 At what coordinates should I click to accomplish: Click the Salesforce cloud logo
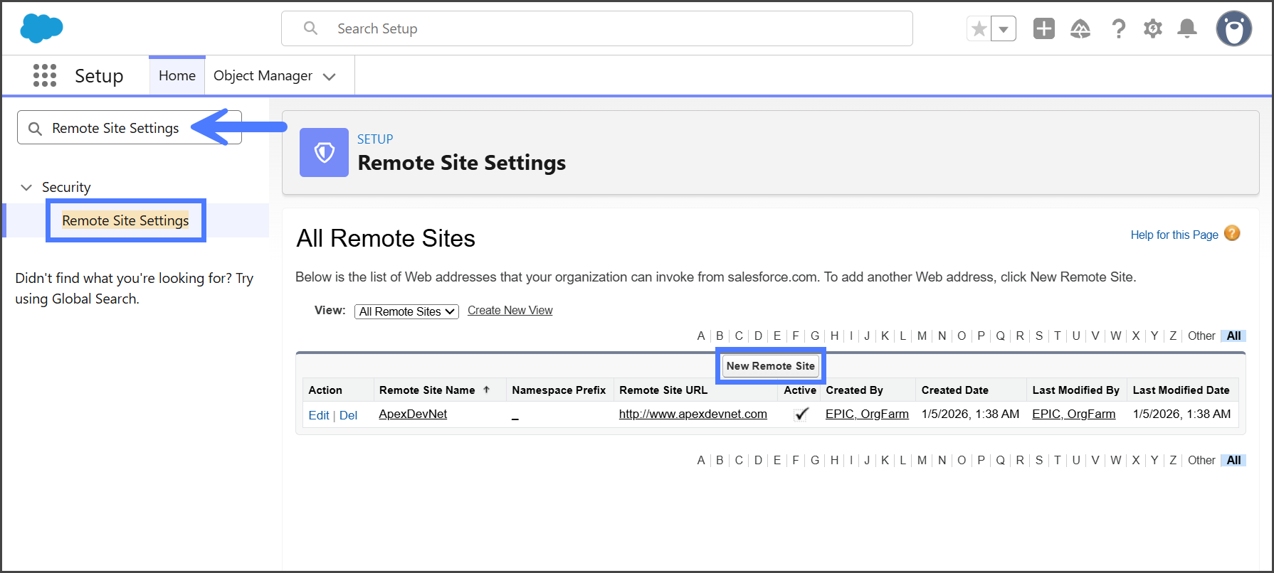[41, 28]
